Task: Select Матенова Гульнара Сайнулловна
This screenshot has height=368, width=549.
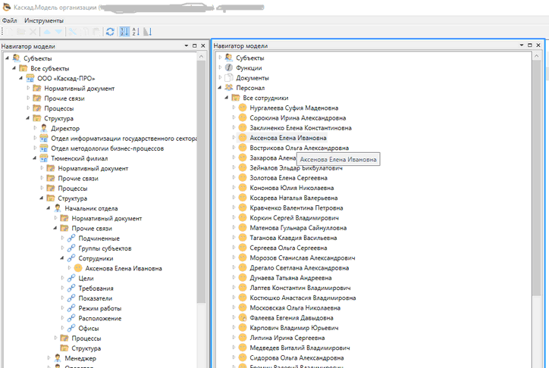Action: pos(298,228)
